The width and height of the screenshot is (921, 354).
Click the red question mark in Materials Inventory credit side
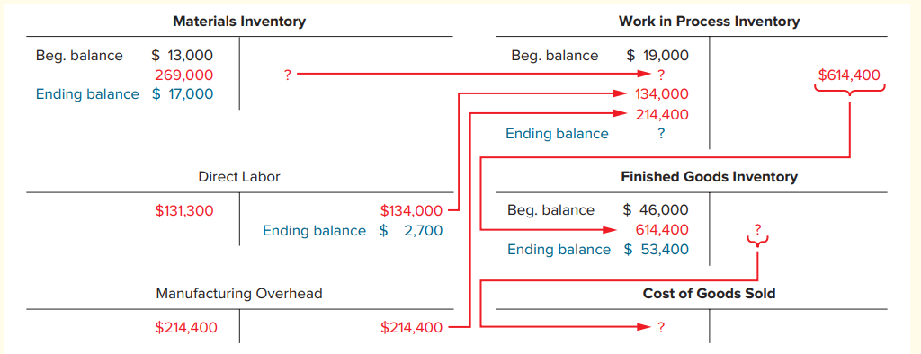click(x=287, y=75)
